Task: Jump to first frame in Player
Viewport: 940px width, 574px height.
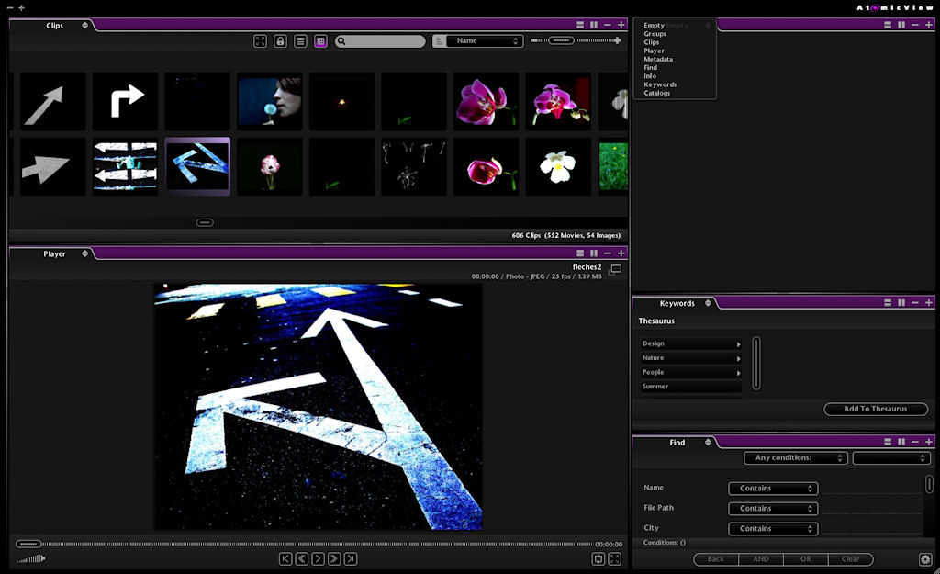Action: pos(286,558)
